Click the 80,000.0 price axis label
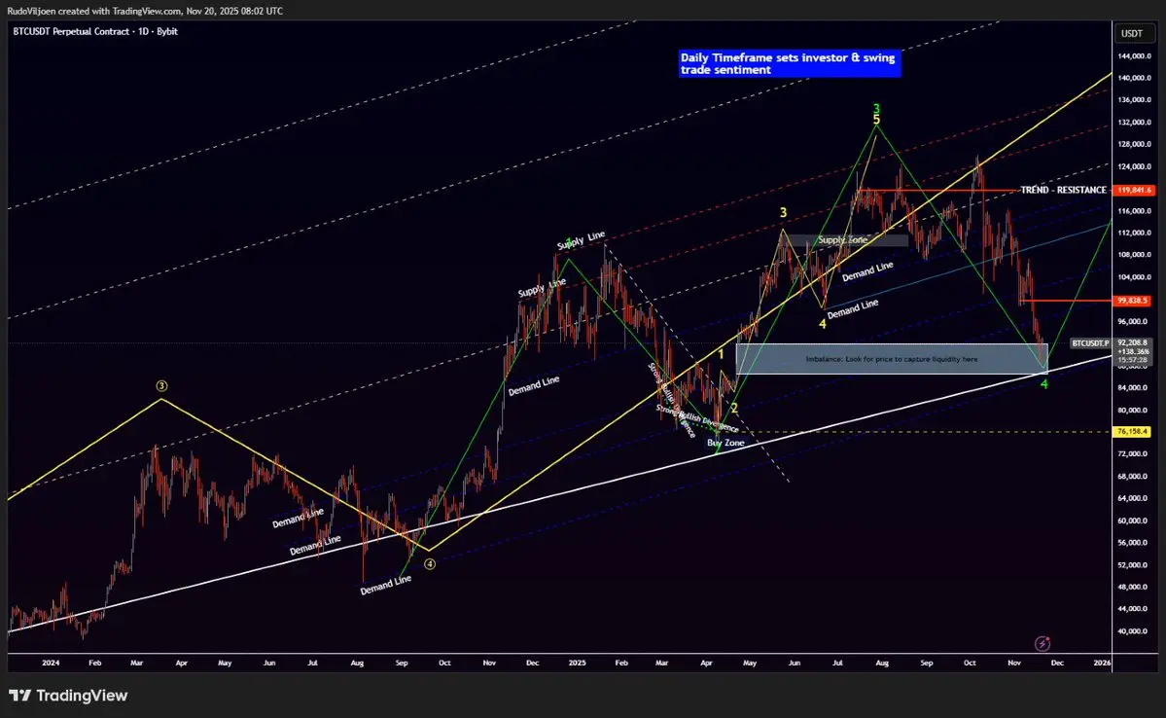Screen dimensions: 1166x718 tap(1133, 410)
